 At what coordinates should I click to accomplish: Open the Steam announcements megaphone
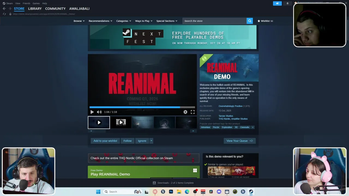[x=277, y=3]
